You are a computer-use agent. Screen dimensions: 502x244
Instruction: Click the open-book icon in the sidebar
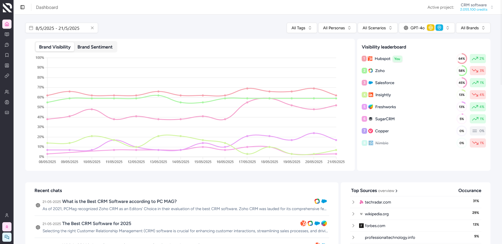click(x=7, y=34)
